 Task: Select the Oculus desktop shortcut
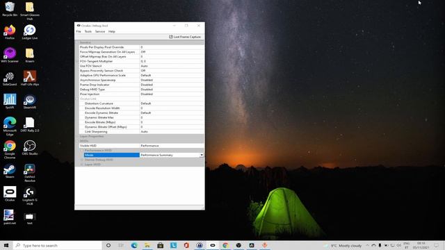10,194
